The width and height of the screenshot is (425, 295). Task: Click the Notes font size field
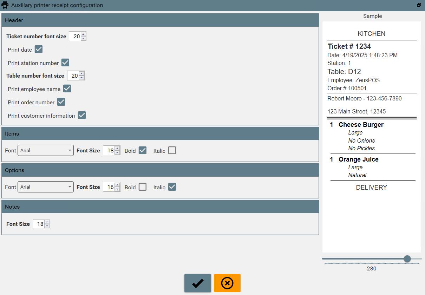tap(39, 224)
